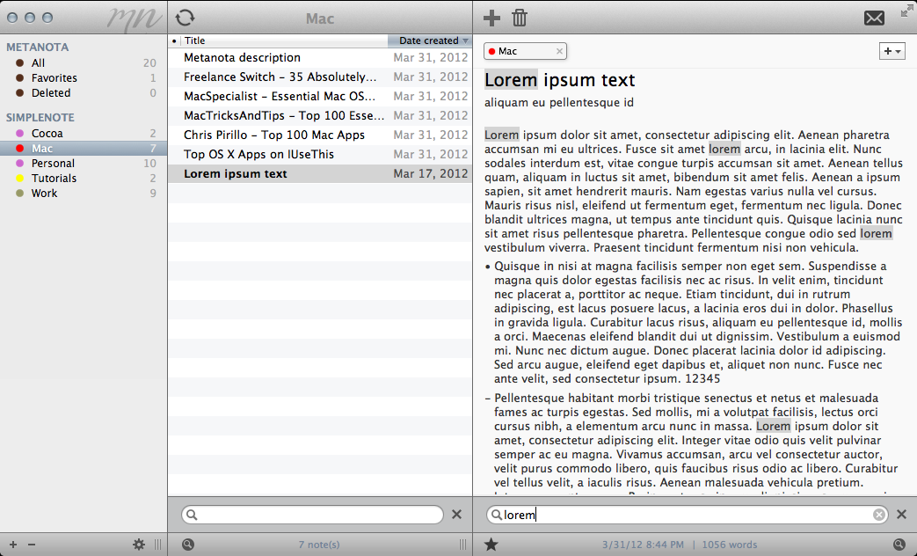Delete note using trash icon
This screenshot has width=917, height=556.
pyautogui.click(x=520, y=18)
